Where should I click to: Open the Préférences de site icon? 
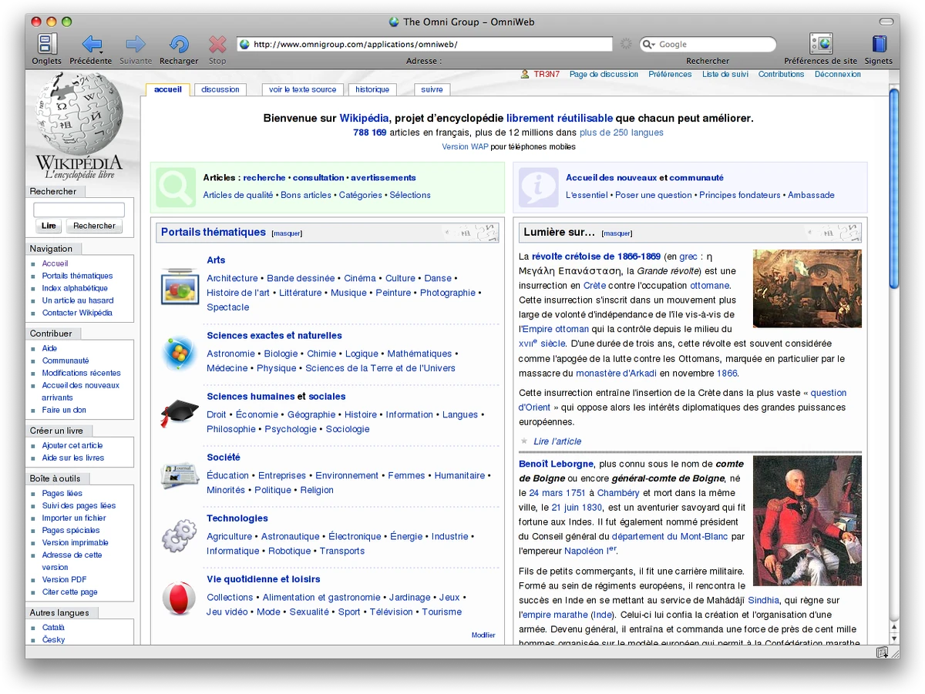[819, 44]
